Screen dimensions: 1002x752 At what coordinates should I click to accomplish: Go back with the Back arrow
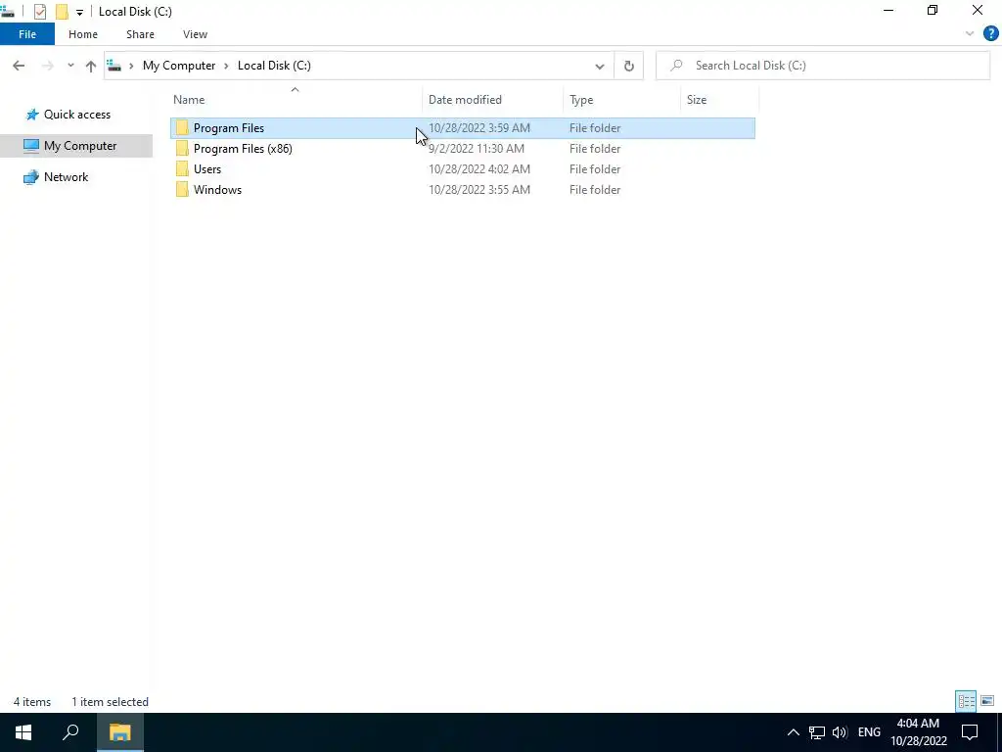coord(19,66)
